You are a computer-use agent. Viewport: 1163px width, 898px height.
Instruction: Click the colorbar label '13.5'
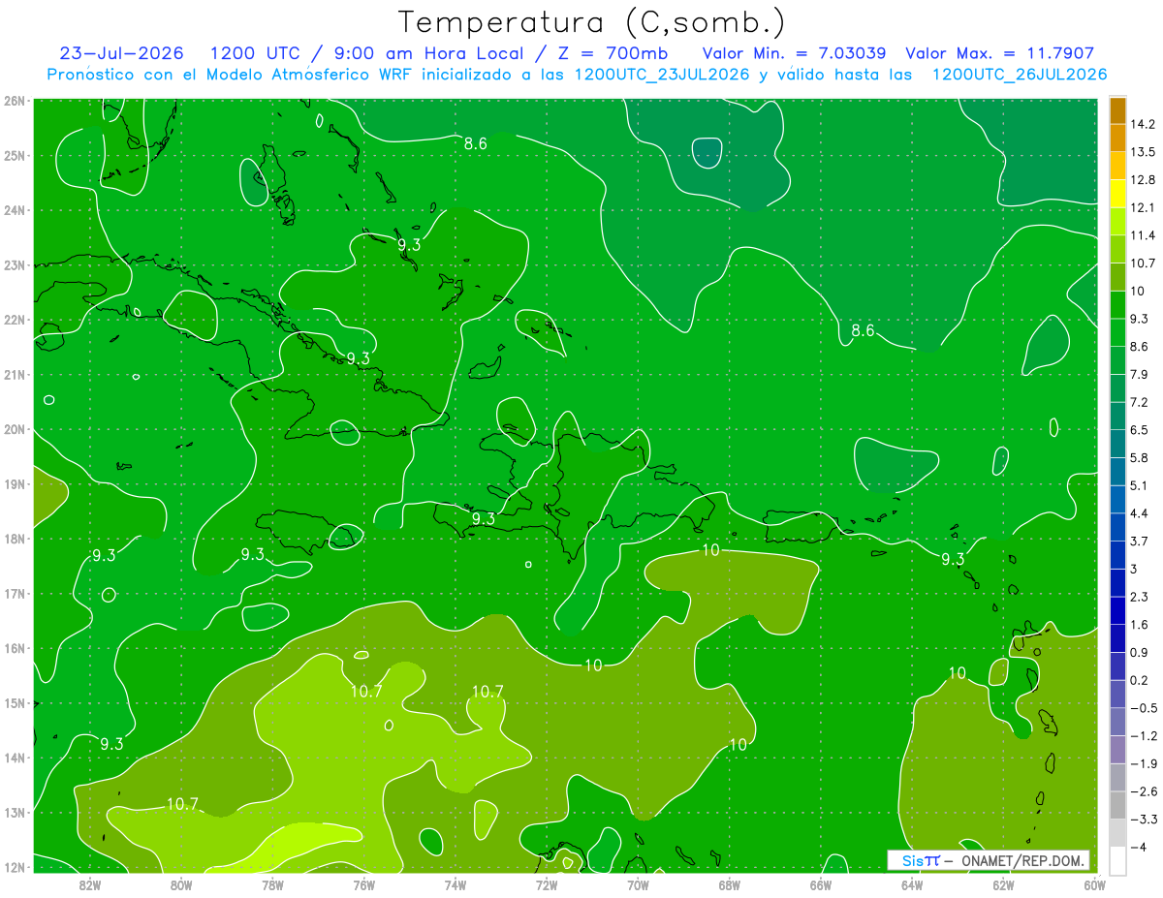(x=1144, y=152)
